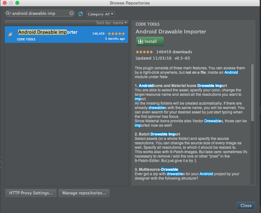Maximize the window with the green button

pos(17,3)
